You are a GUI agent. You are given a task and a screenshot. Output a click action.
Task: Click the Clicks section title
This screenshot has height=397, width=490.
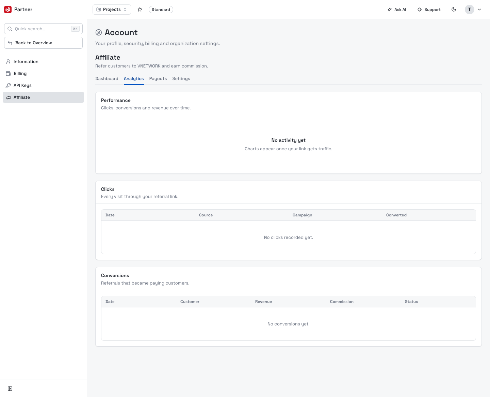click(108, 189)
